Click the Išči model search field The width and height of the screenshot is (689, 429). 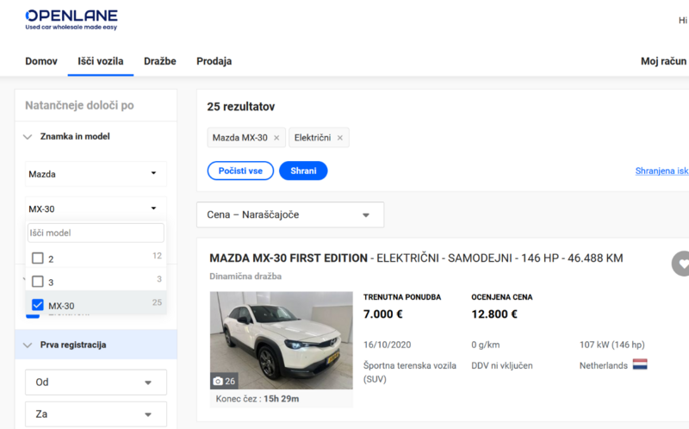tap(96, 233)
